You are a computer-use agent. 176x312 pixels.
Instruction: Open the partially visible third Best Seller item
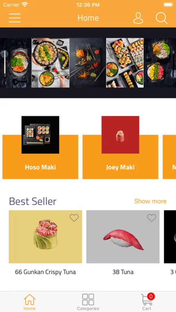pos(170,237)
